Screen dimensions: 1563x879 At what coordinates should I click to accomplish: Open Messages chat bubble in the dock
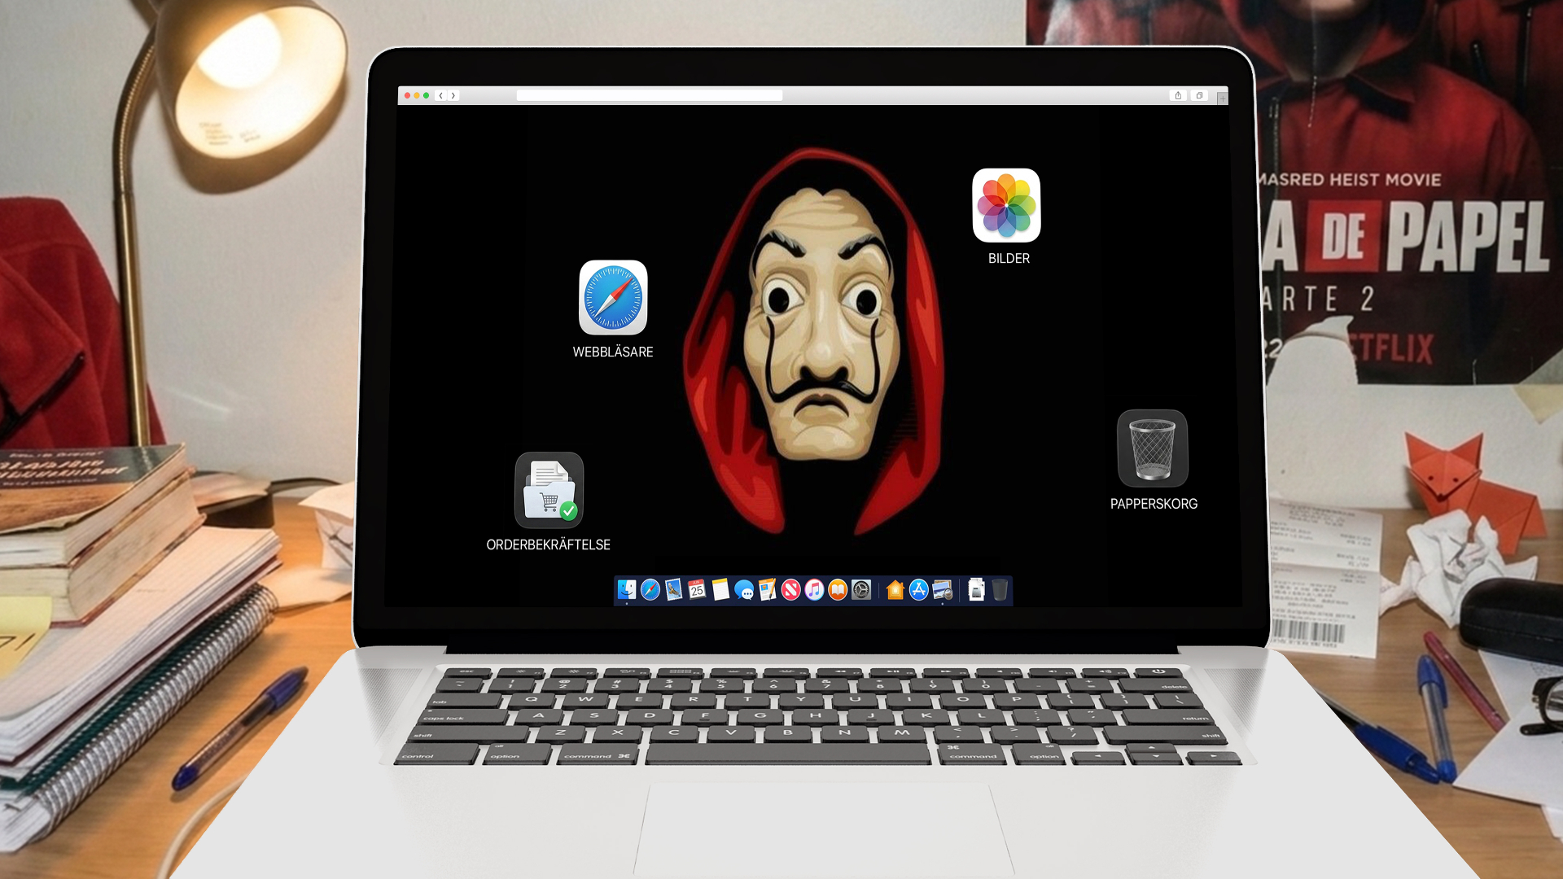pyautogui.click(x=744, y=590)
